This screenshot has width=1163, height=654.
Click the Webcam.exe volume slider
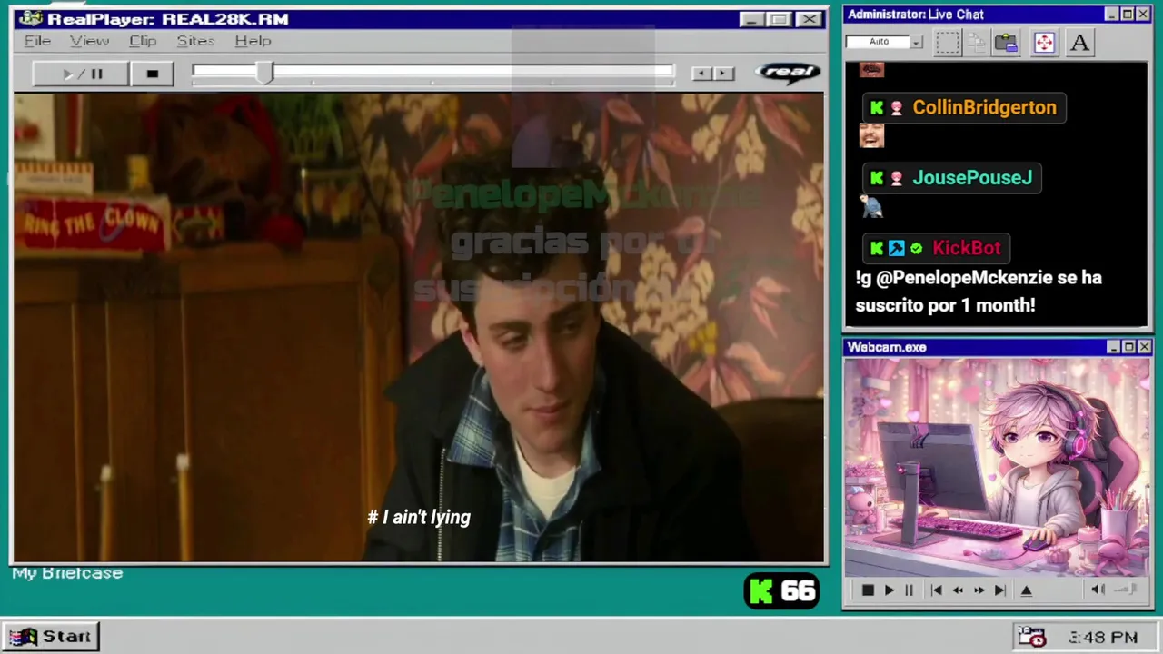[x=1126, y=590]
